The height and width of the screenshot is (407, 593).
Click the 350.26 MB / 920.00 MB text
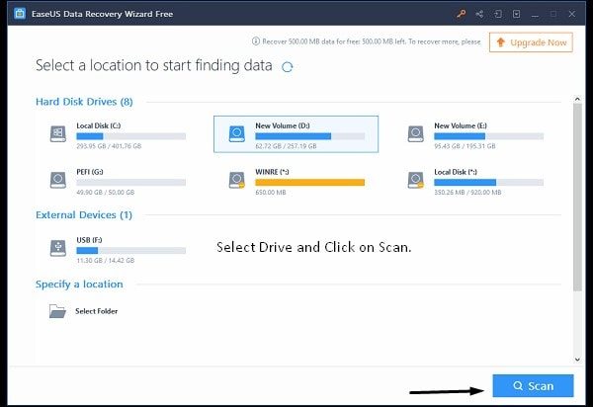pyautogui.click(x=467, y=193)
